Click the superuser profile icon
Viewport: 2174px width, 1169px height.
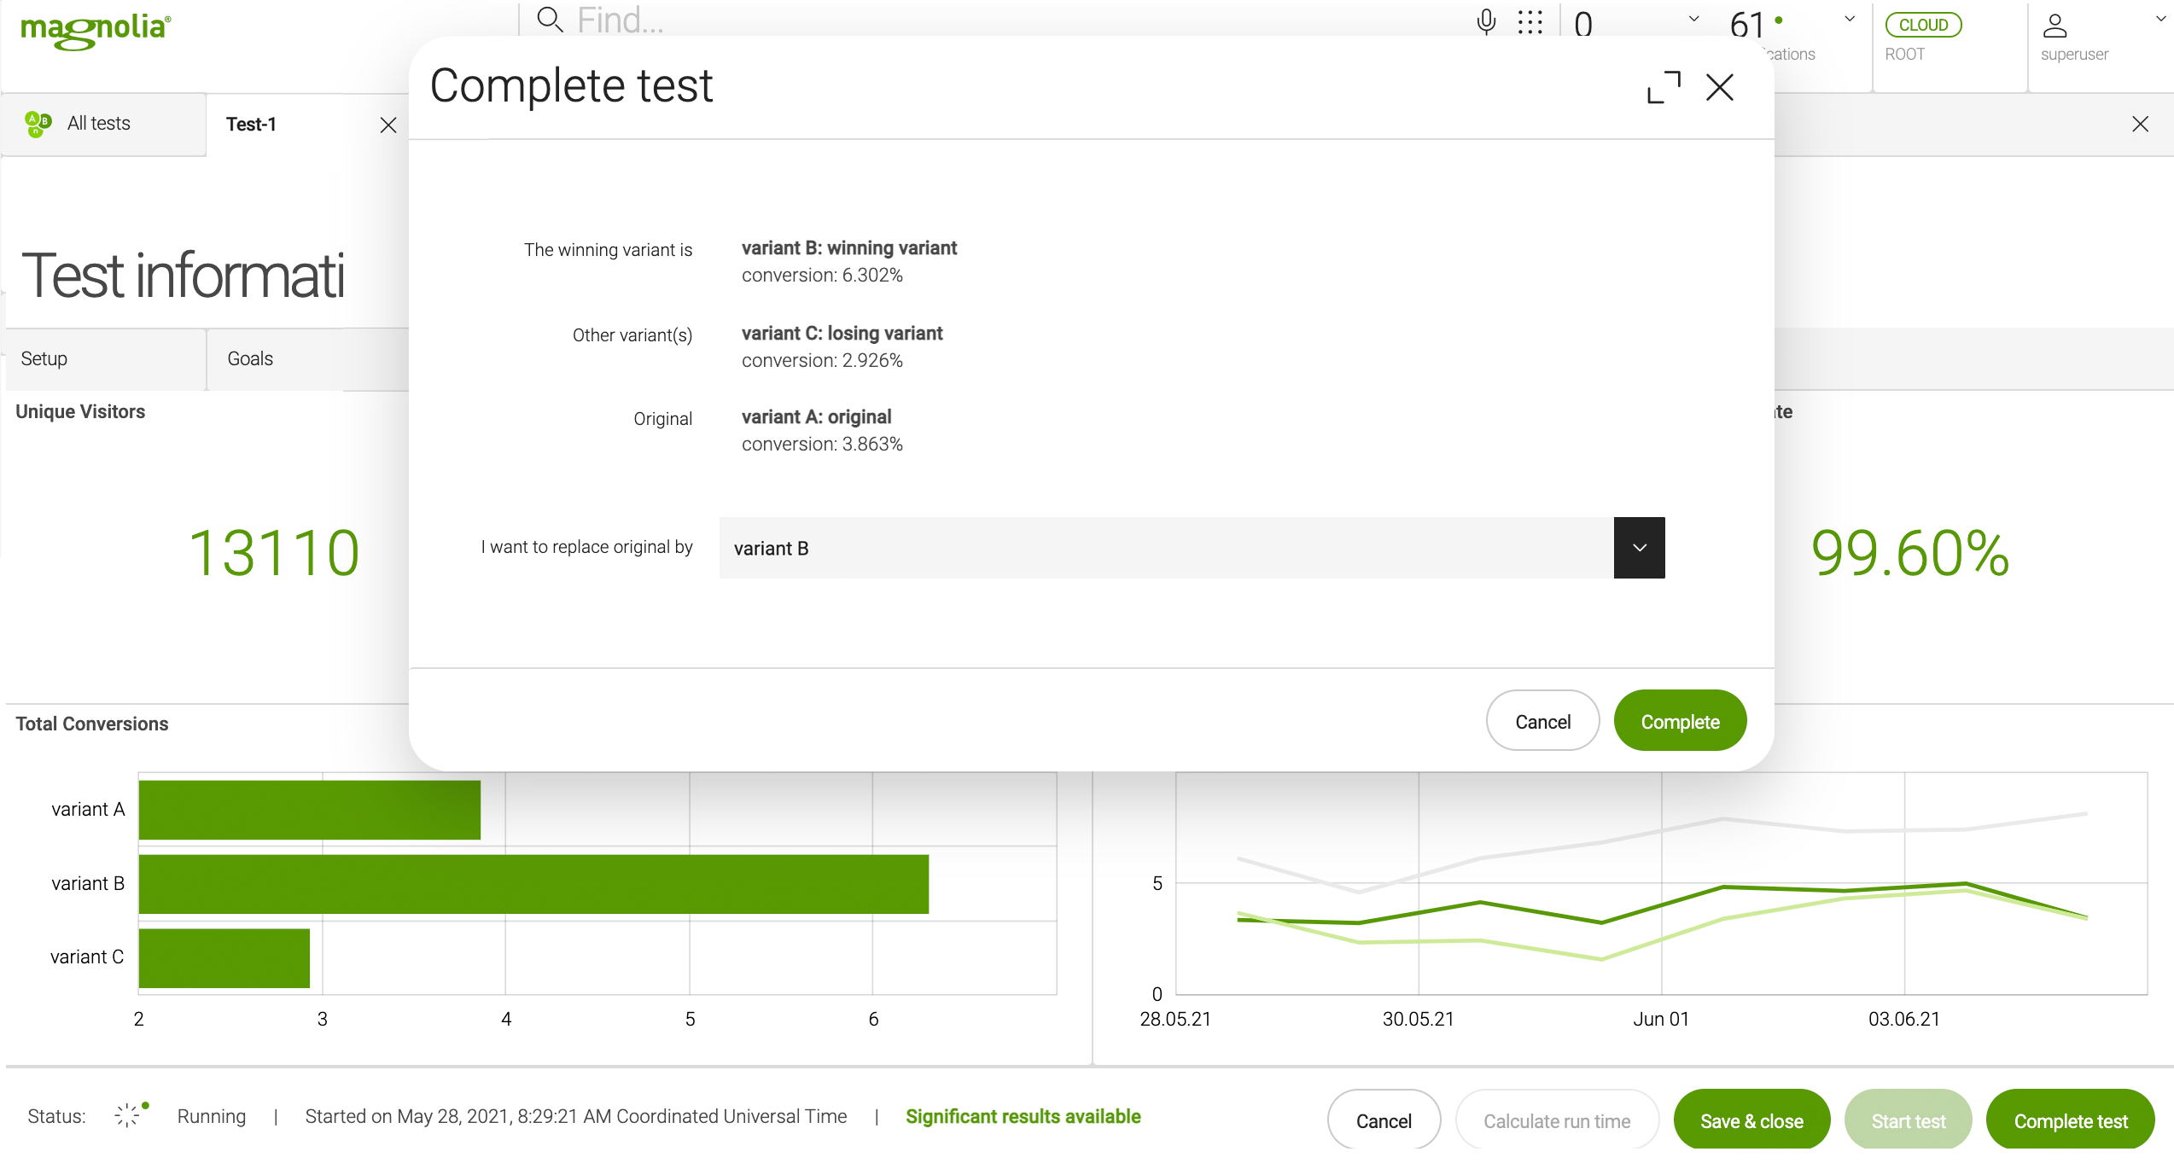point(2055,26)
